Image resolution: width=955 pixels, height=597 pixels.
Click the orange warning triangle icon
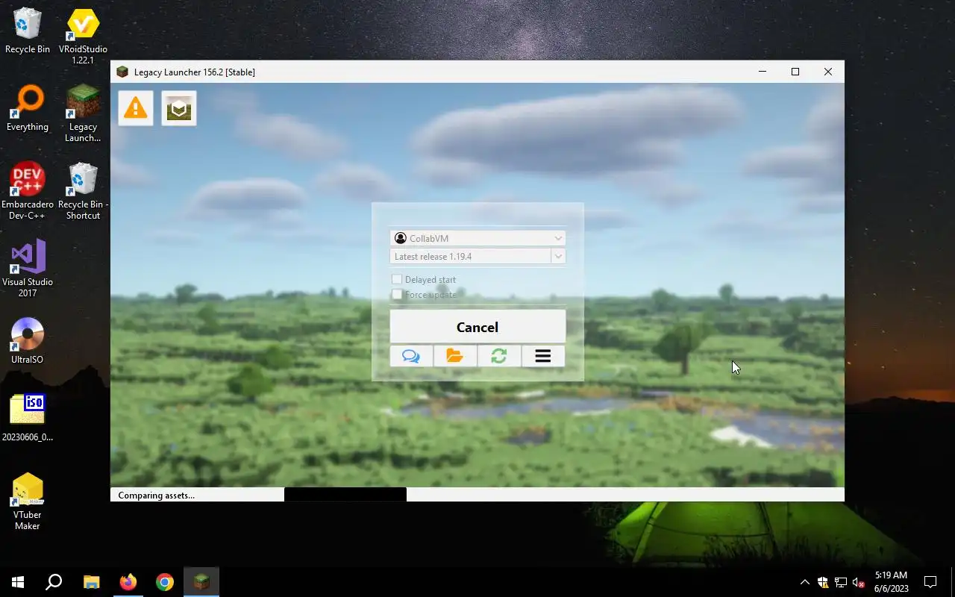(136, 108)
